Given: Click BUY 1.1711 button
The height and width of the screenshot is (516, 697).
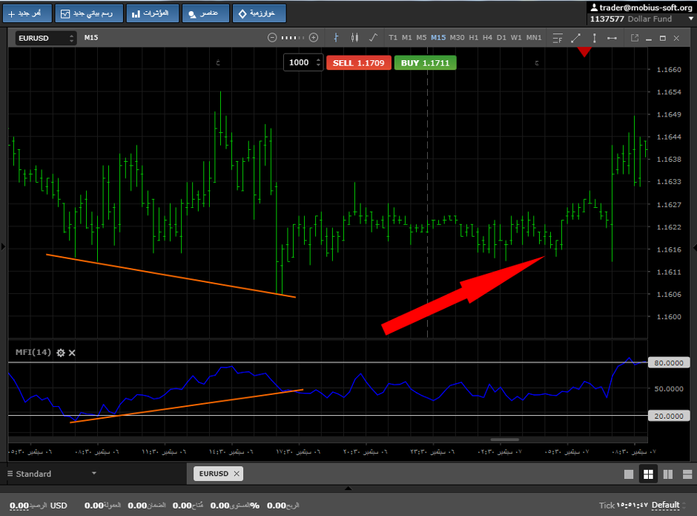Looking at the screenshot, I should click(x=425, y=63).
